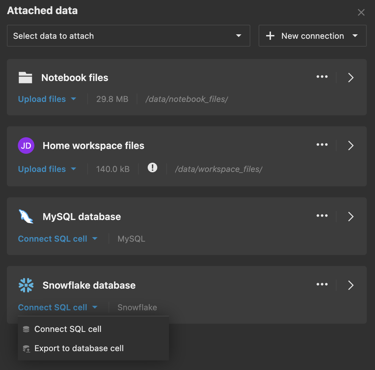Open the Upload files dropdown for Notebook files
The height and width of the screenshot is (370, 375).
click(x=47, y=99)
